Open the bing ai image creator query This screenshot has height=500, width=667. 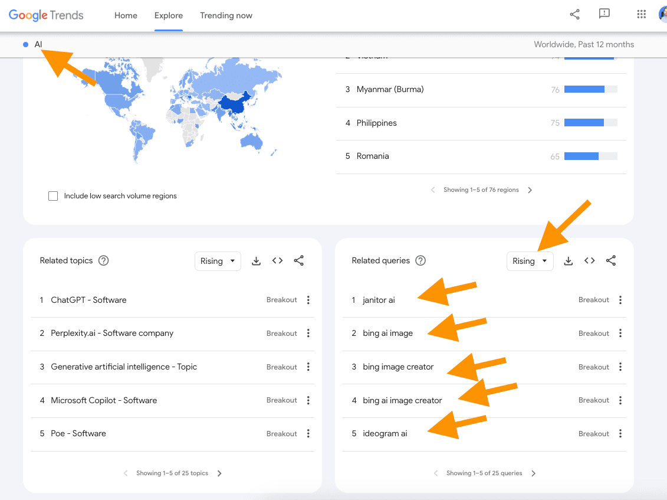402,400
